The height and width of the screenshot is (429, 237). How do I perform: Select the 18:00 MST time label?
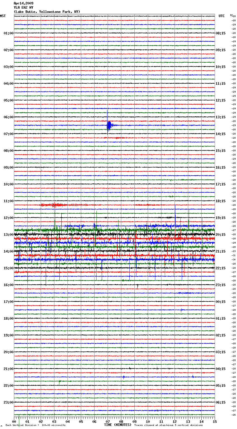tap(8, 319)
